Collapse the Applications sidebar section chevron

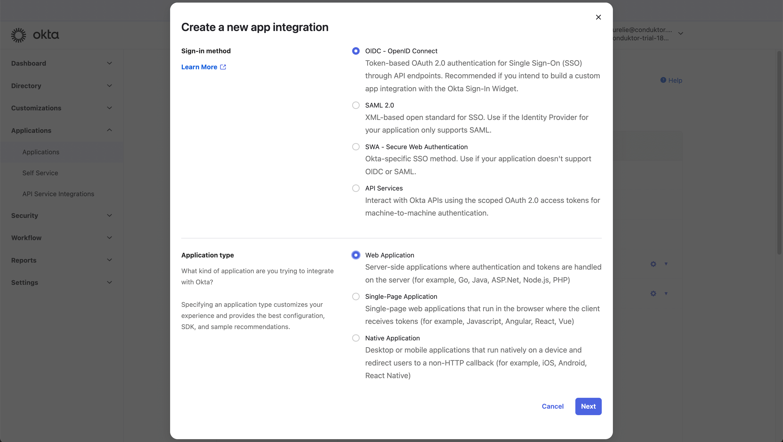110,130
